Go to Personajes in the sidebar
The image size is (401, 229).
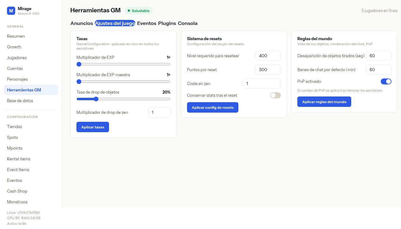[31, 79]
